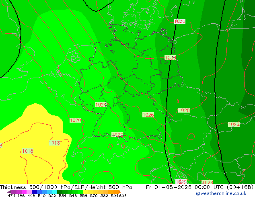Select the cyan legend swatch
Image resolution: width=255 pixels, height=197 pixels.
point(55,192)
